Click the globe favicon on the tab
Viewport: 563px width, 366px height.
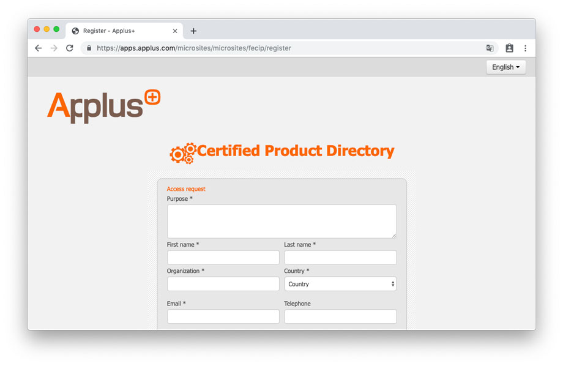(x=75, y=31)
